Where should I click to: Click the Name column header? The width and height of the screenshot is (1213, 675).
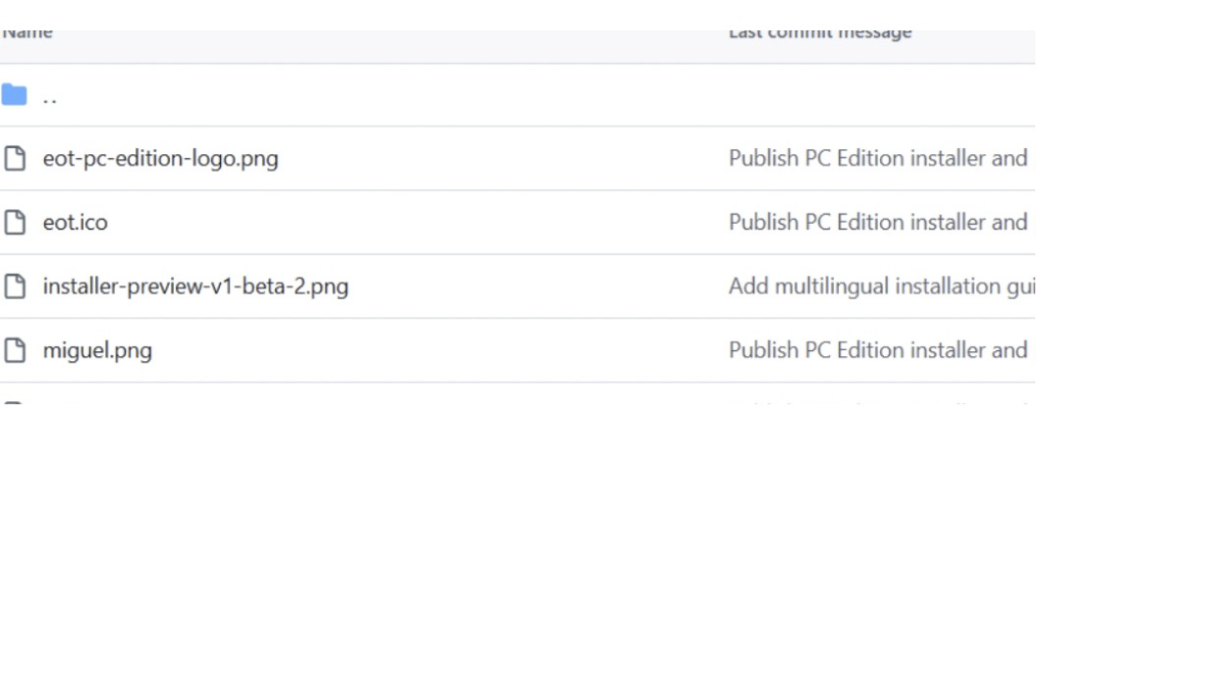27,34
